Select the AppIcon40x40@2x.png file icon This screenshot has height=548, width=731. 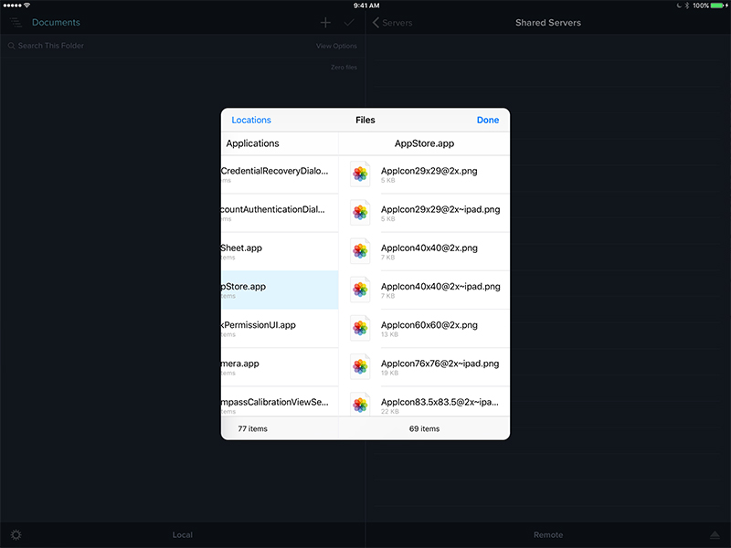pos(360,252)
